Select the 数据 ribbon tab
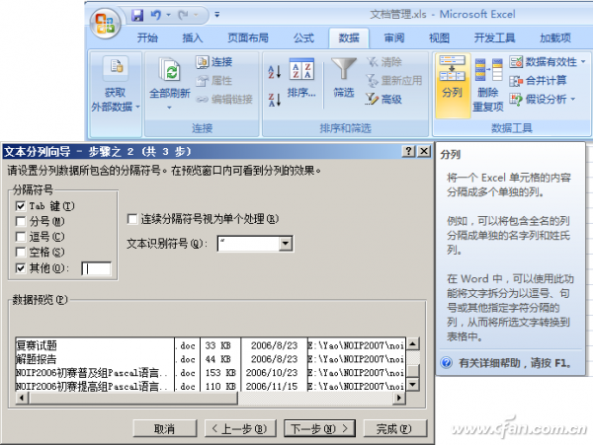The width and height of the screenshot is (593, 445). [349, 37]
